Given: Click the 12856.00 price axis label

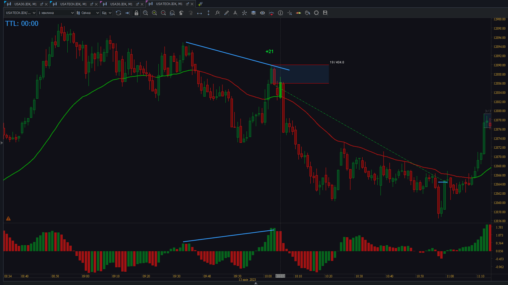Looking at the screenshot, I should (x=499, y=221).
